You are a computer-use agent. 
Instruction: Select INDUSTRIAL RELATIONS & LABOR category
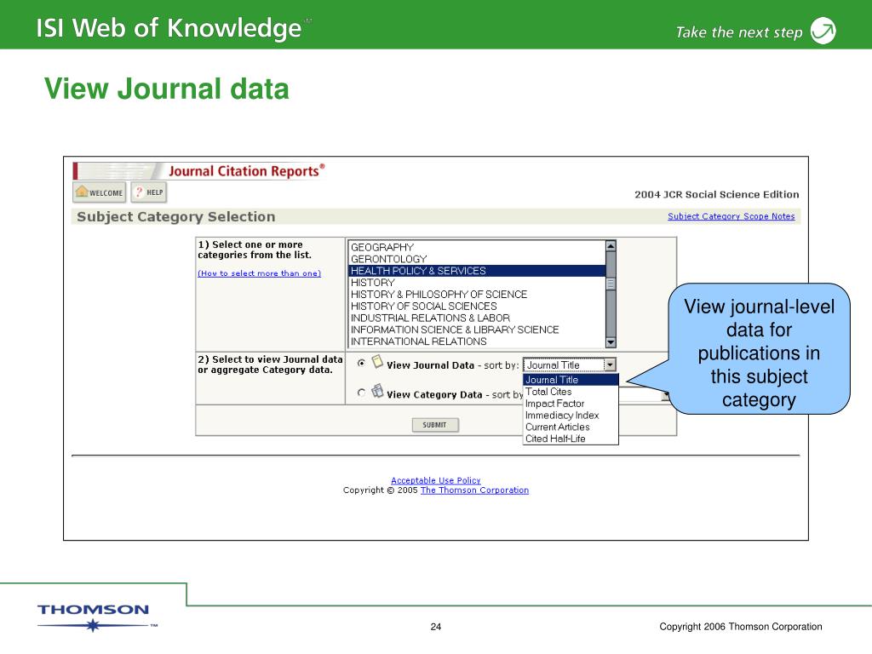click(477, 318)
